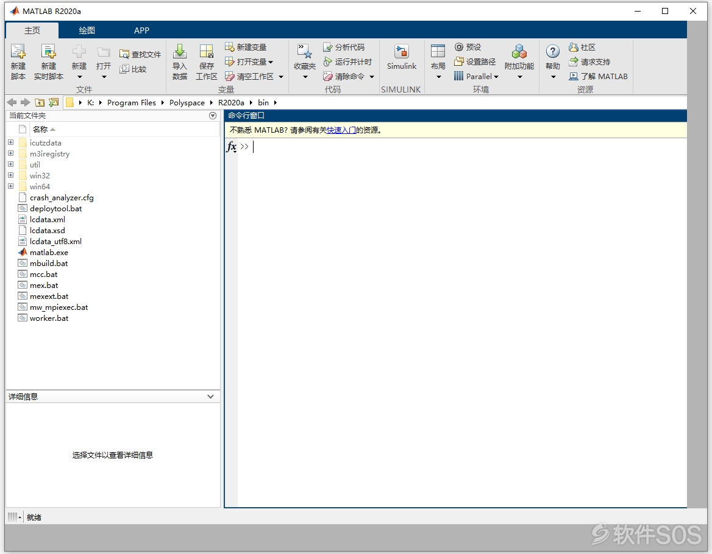The image size is (712, 554).
Task: Expand the util folder
Action: pyautogui.click(x=11, y=164)
